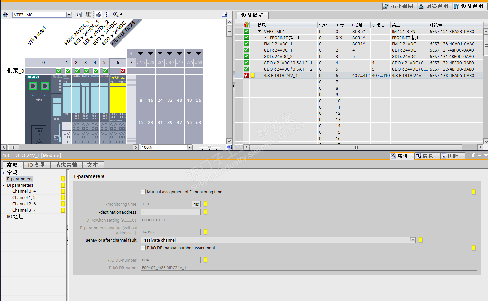Click yellow marker next to Channel 0, 4
This screenshot has height=301, width=488.
coord(63,191)
